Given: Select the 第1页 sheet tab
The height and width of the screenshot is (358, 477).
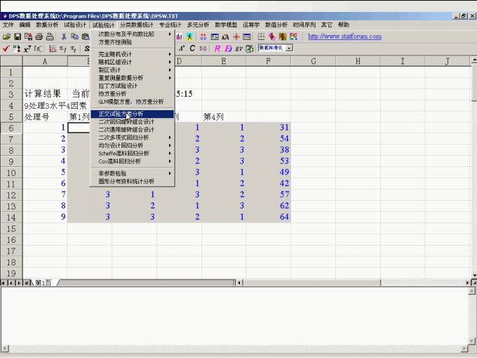Looking at the screenshot, I should coord(43,283).
